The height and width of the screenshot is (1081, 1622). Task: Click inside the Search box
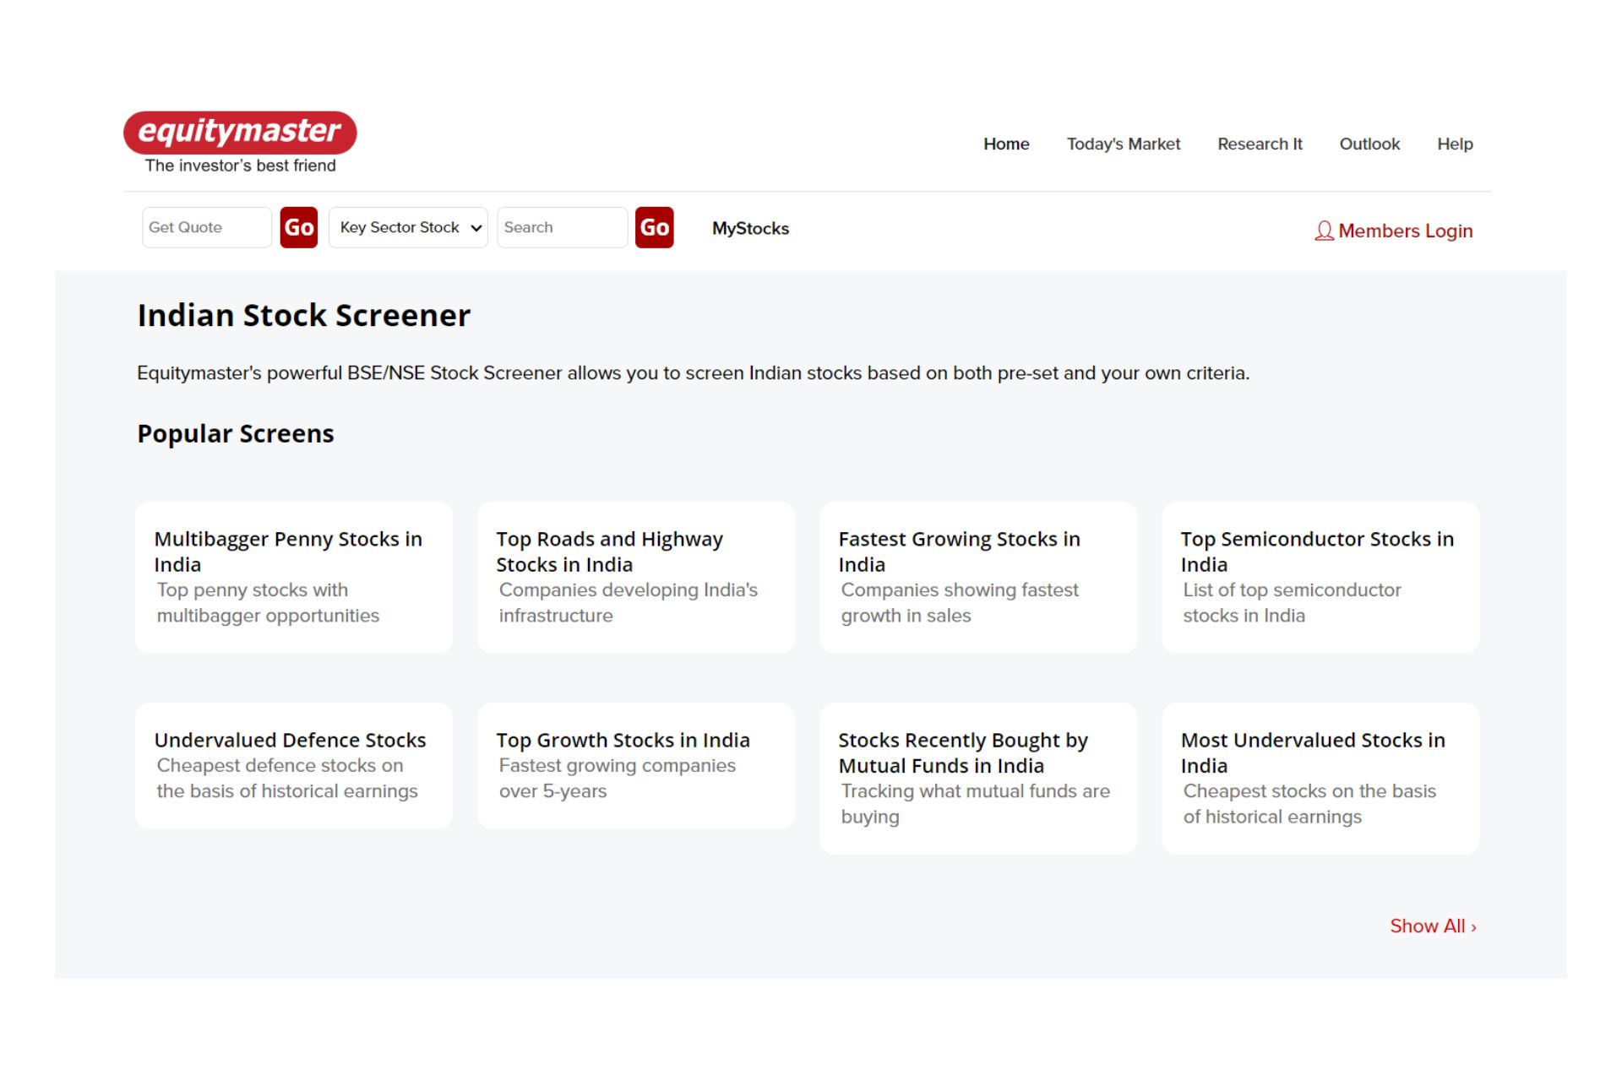click(562, 227)
